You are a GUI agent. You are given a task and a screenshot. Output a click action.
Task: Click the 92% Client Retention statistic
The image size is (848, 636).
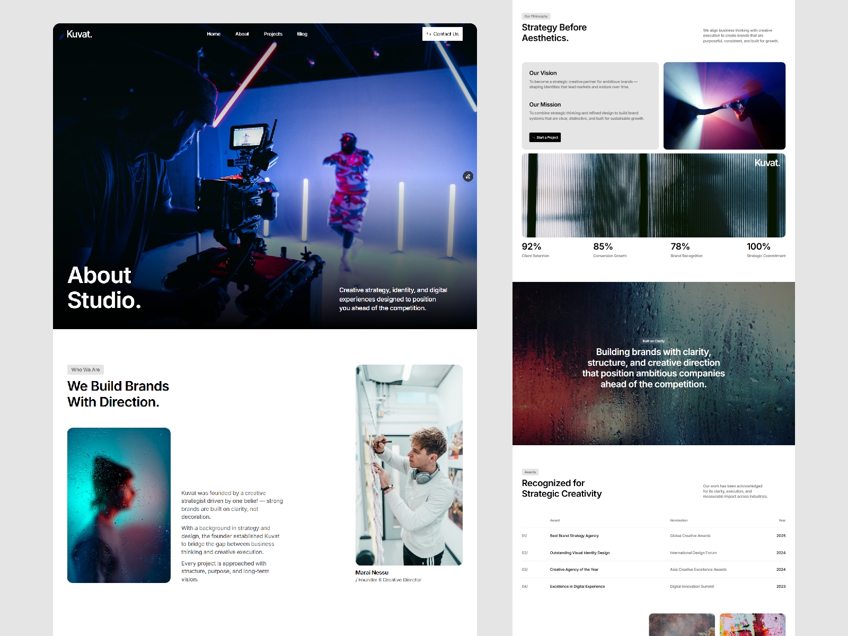pyautogui.click(x=535, y=250)
